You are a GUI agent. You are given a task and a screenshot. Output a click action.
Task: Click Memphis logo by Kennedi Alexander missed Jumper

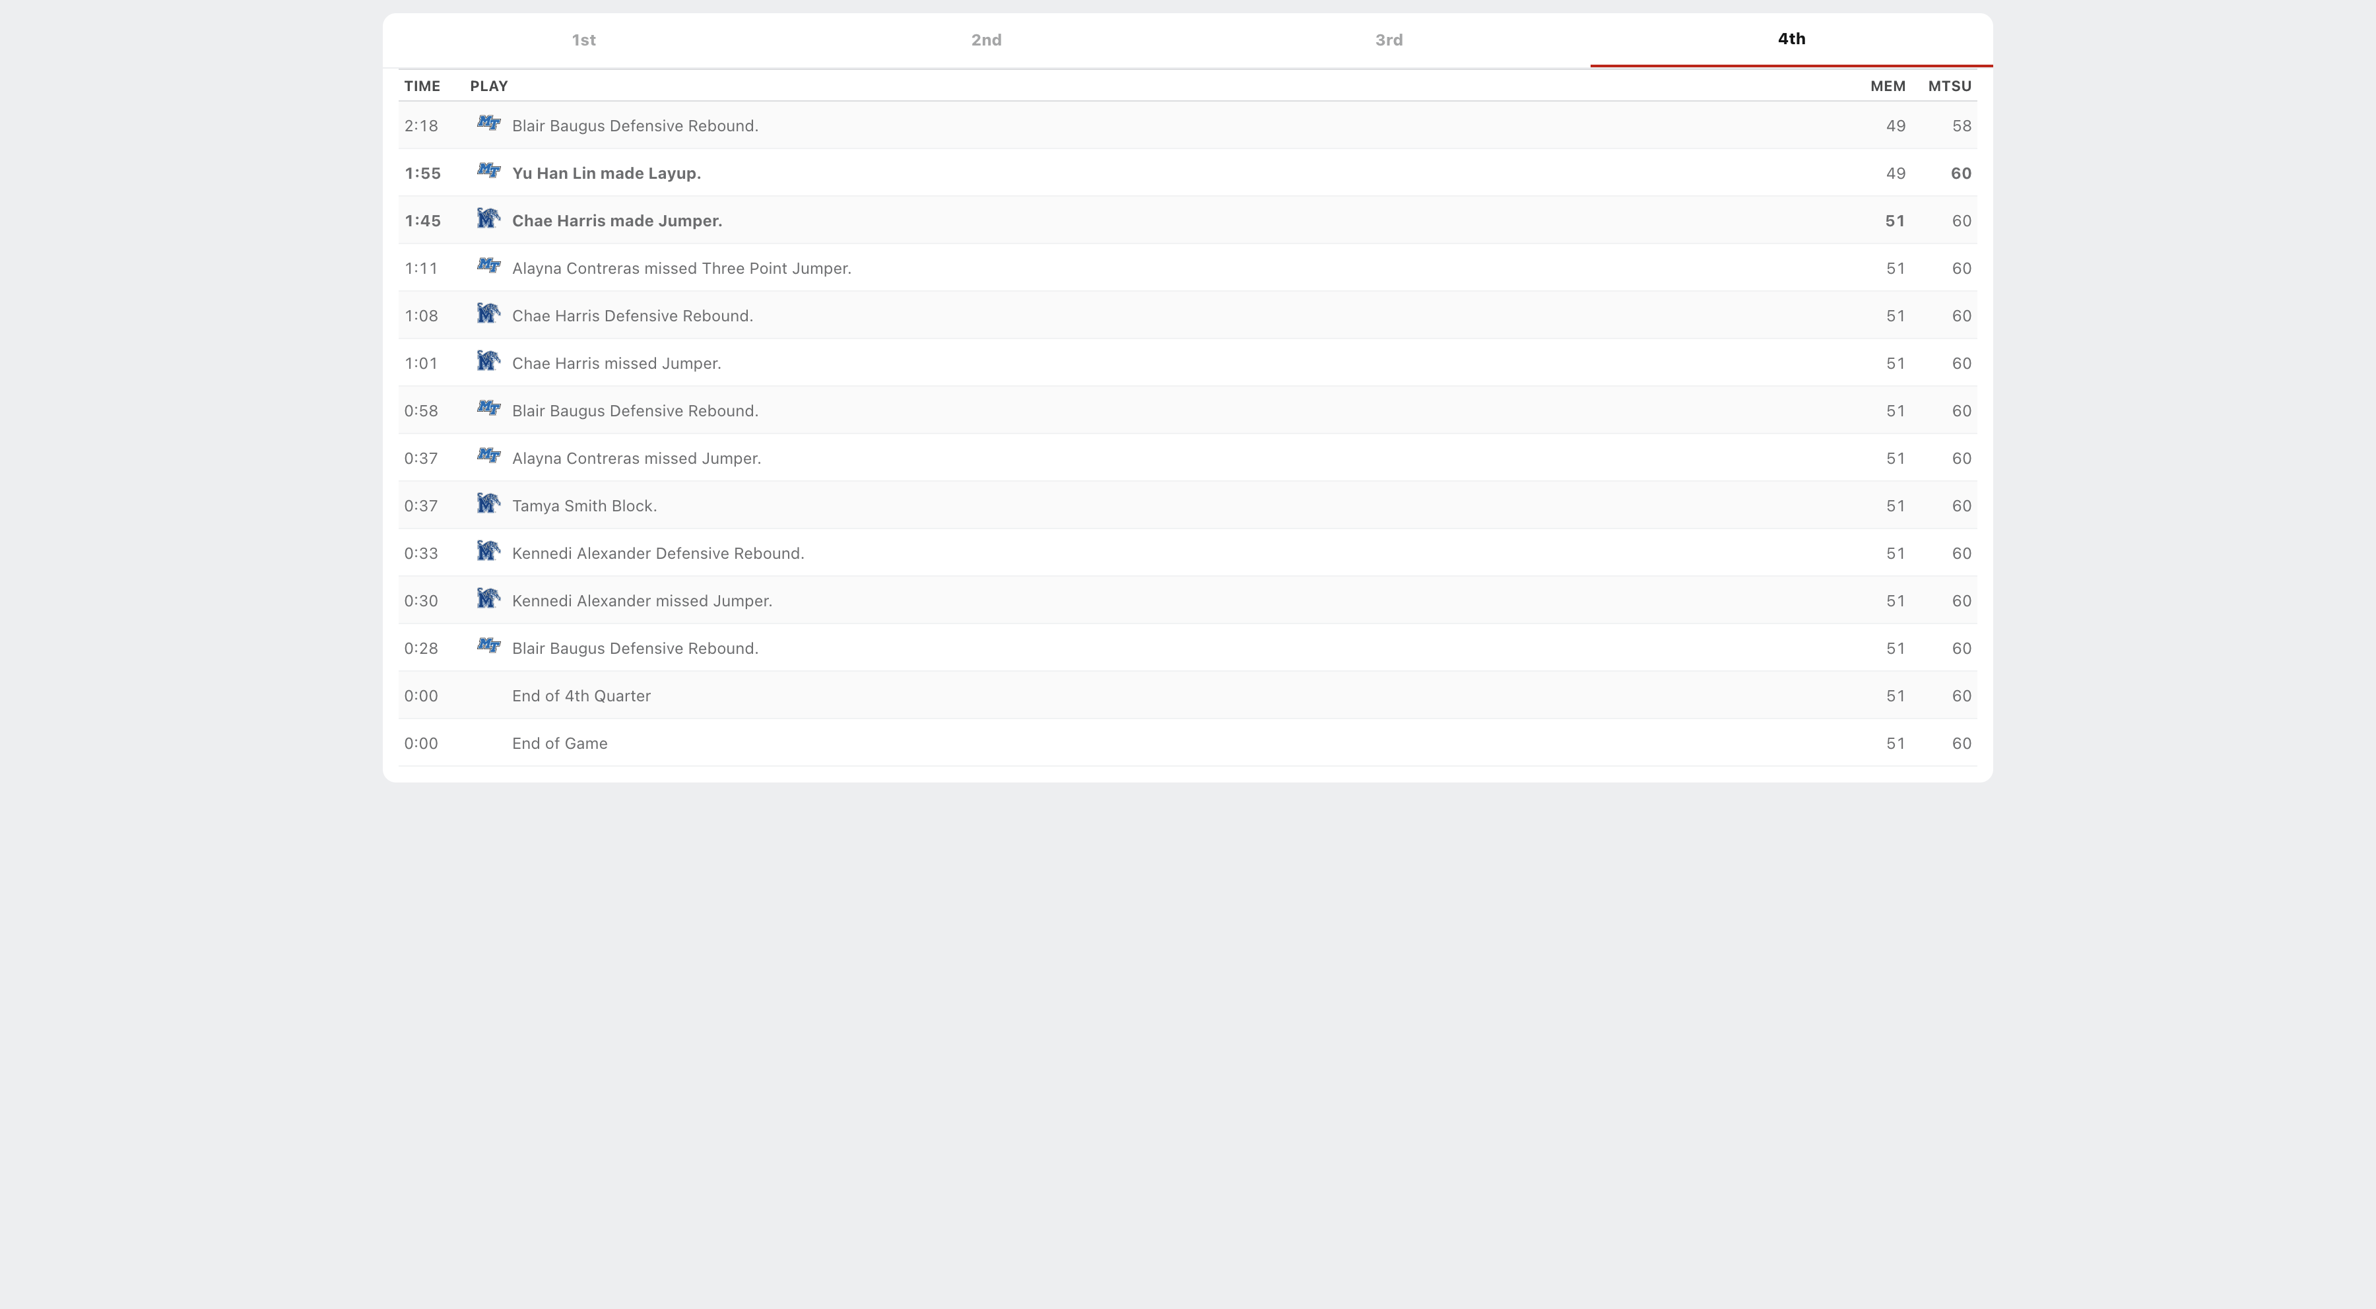click(x=488, y=599)
